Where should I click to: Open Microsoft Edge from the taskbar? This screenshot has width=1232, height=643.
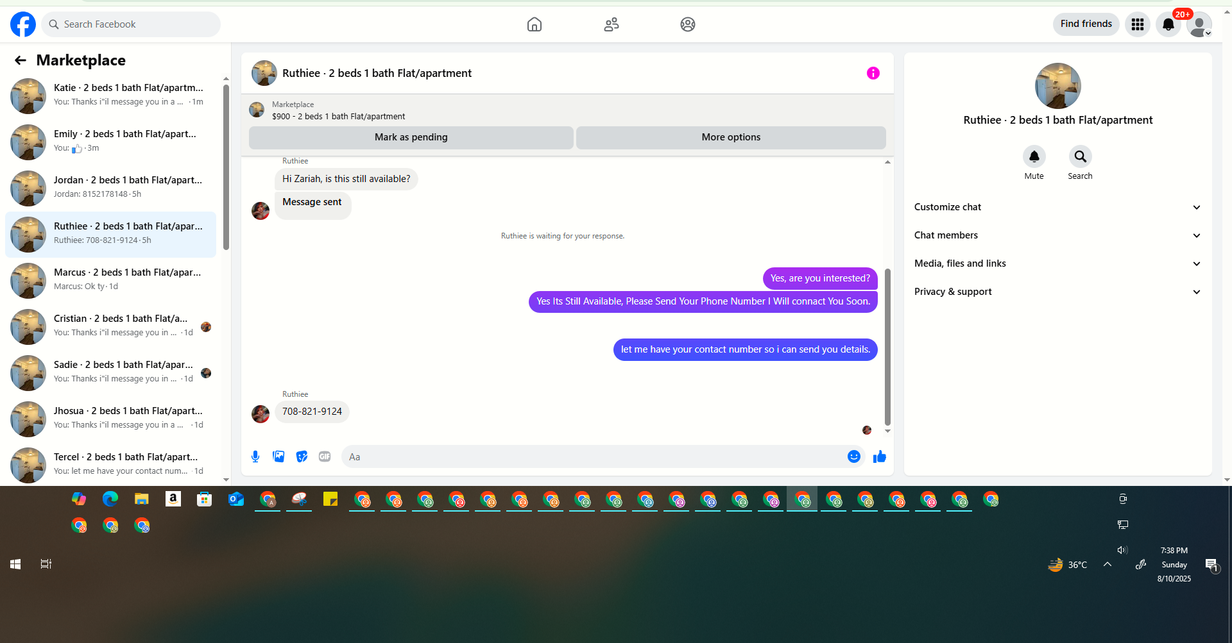click(x=110, y=499)
